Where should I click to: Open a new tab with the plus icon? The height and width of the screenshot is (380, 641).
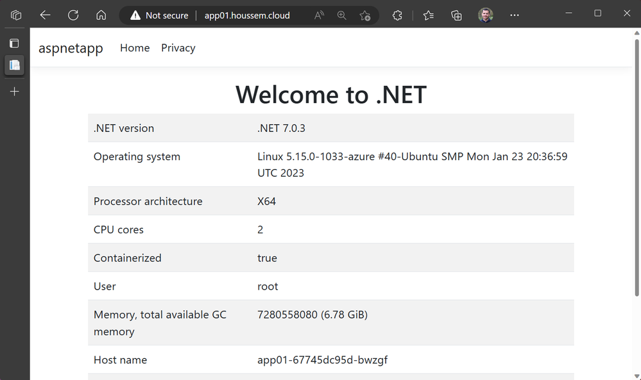pyautogui.click(x=14, y=92)
